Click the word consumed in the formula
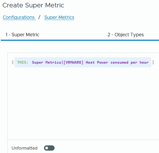 (119, 62)
